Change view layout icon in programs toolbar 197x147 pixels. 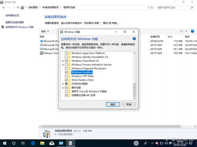tap(182, 31)
